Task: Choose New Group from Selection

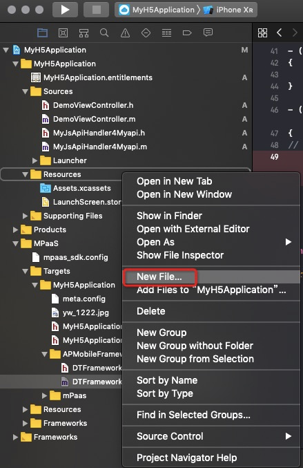Action: coord(211,359)
